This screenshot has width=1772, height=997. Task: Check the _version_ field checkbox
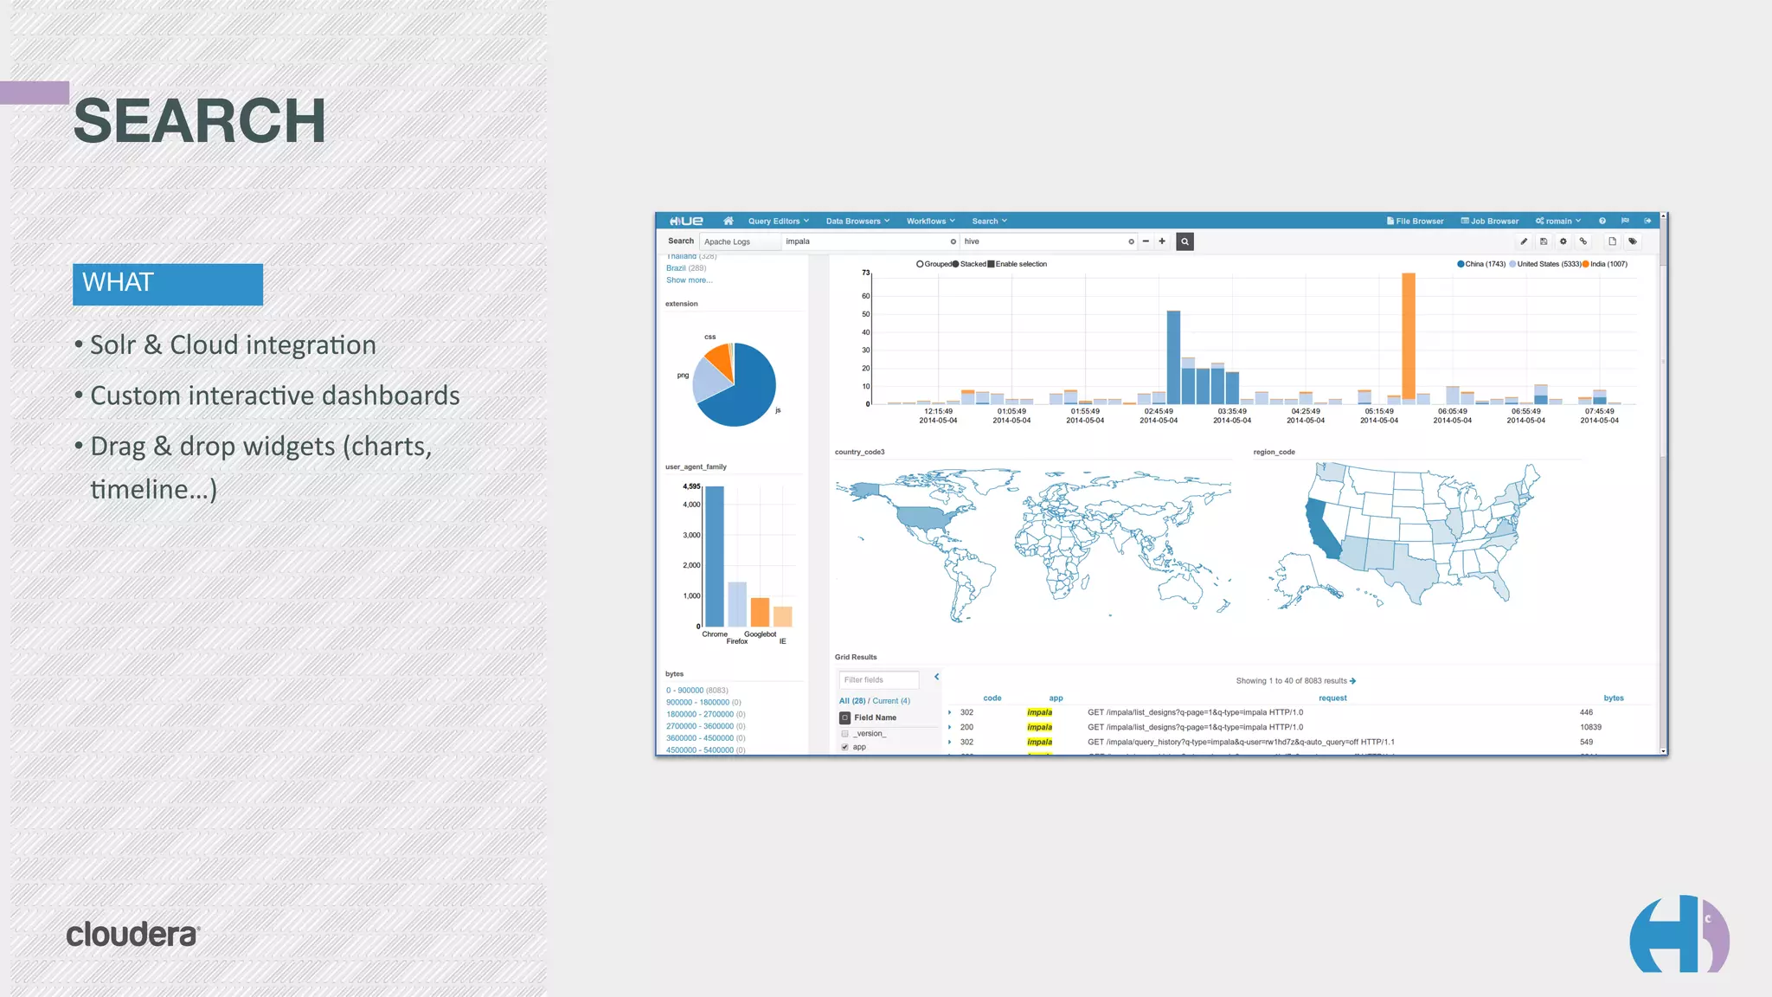pos(845,734)
